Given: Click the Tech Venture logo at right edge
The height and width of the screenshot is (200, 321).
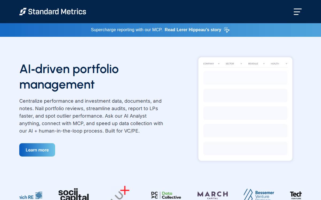Looking at the screenshot, I should click(x=296, y=195).
